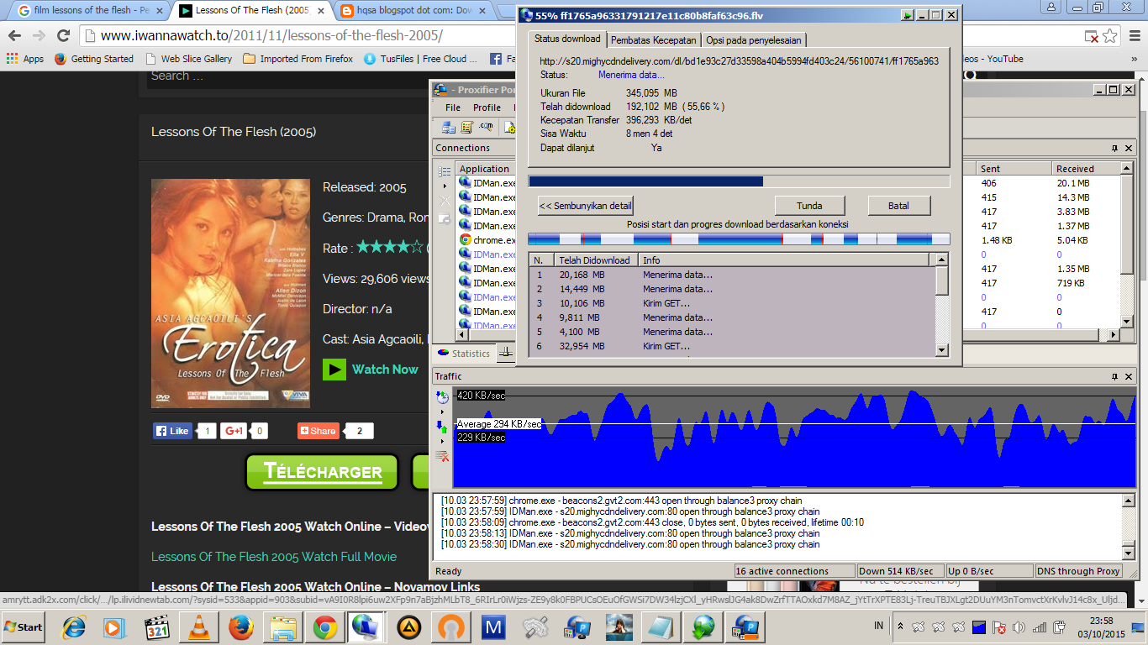Expand arrow below Connections list view icon
Viewport: 1148px width, 645px height.
pyautogui.click(x=444, y=186)
